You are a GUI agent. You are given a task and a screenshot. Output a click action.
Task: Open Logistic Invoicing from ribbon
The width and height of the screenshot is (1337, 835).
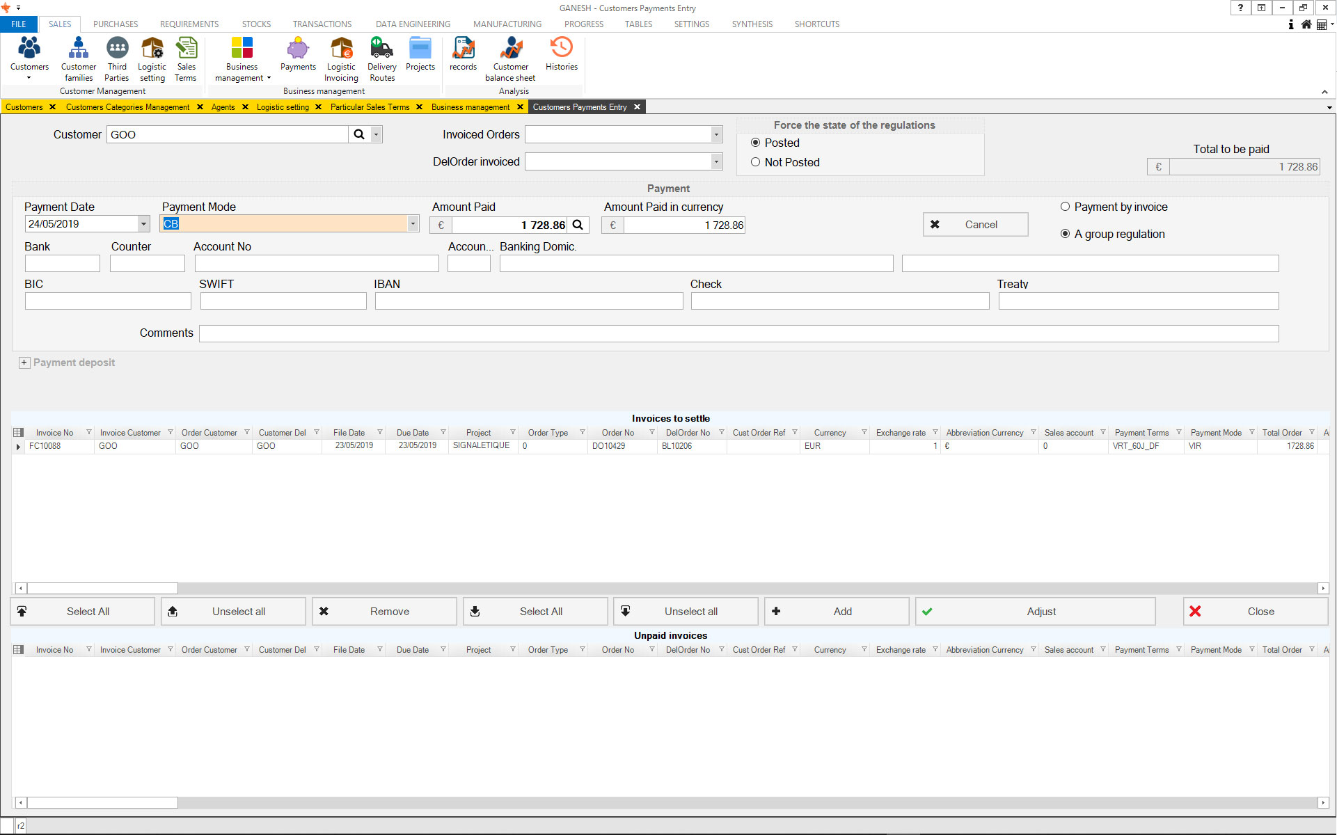(x=341, y=58)
